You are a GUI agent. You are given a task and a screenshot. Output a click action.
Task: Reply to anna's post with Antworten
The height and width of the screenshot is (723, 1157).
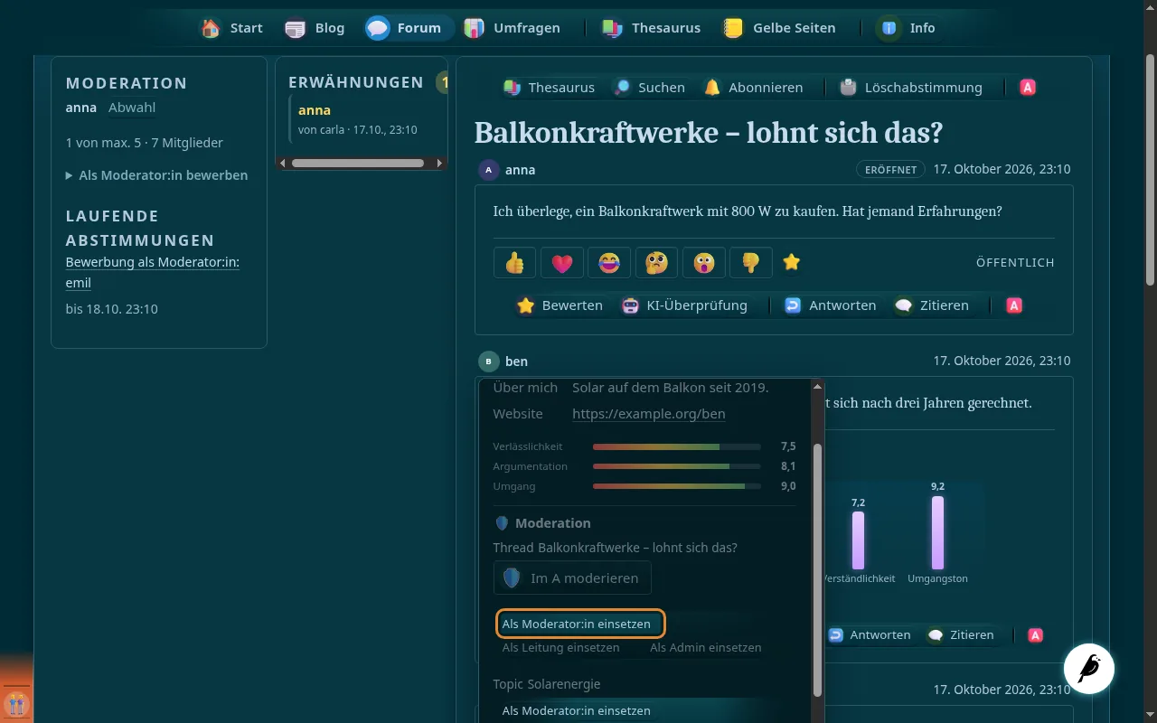[830, 305]
